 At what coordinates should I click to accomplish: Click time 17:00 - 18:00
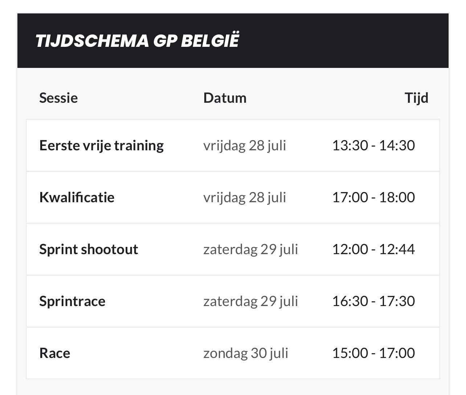373,197
